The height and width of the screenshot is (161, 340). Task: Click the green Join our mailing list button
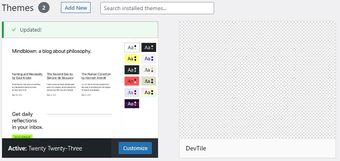pos(22,137)
